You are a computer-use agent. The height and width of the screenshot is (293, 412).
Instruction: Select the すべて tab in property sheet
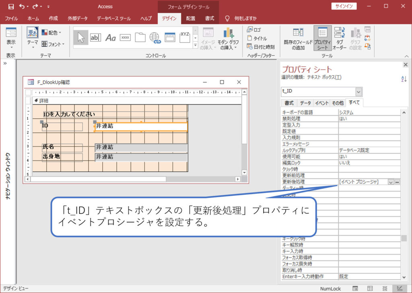point(354,103)
